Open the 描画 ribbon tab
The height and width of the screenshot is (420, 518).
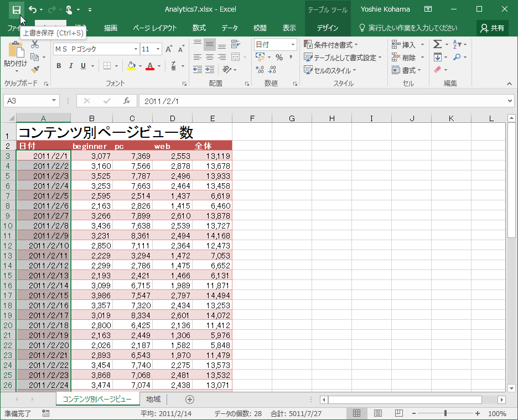coord(110,28)
